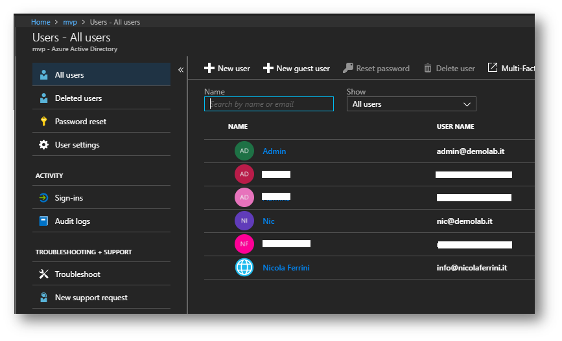Click the Sign-ins arrow icon

[x=43, y=197]
